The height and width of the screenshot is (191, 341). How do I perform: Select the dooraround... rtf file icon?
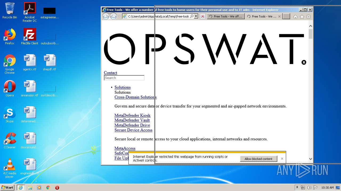tap(30, 141)
